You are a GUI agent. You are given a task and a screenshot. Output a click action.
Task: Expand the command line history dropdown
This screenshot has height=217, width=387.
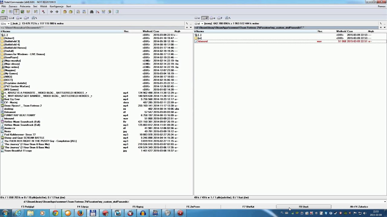385,202
